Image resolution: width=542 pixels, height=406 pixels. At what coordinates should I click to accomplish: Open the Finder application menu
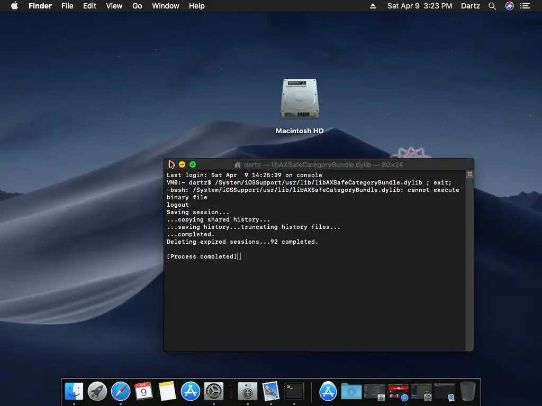pyautogui.click(x=40, y=6)
